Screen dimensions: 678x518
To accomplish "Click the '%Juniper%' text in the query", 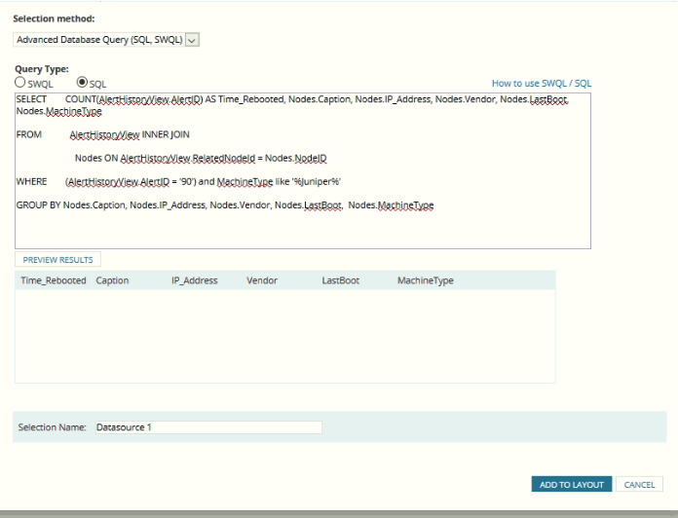I will (x=317, y=181).
